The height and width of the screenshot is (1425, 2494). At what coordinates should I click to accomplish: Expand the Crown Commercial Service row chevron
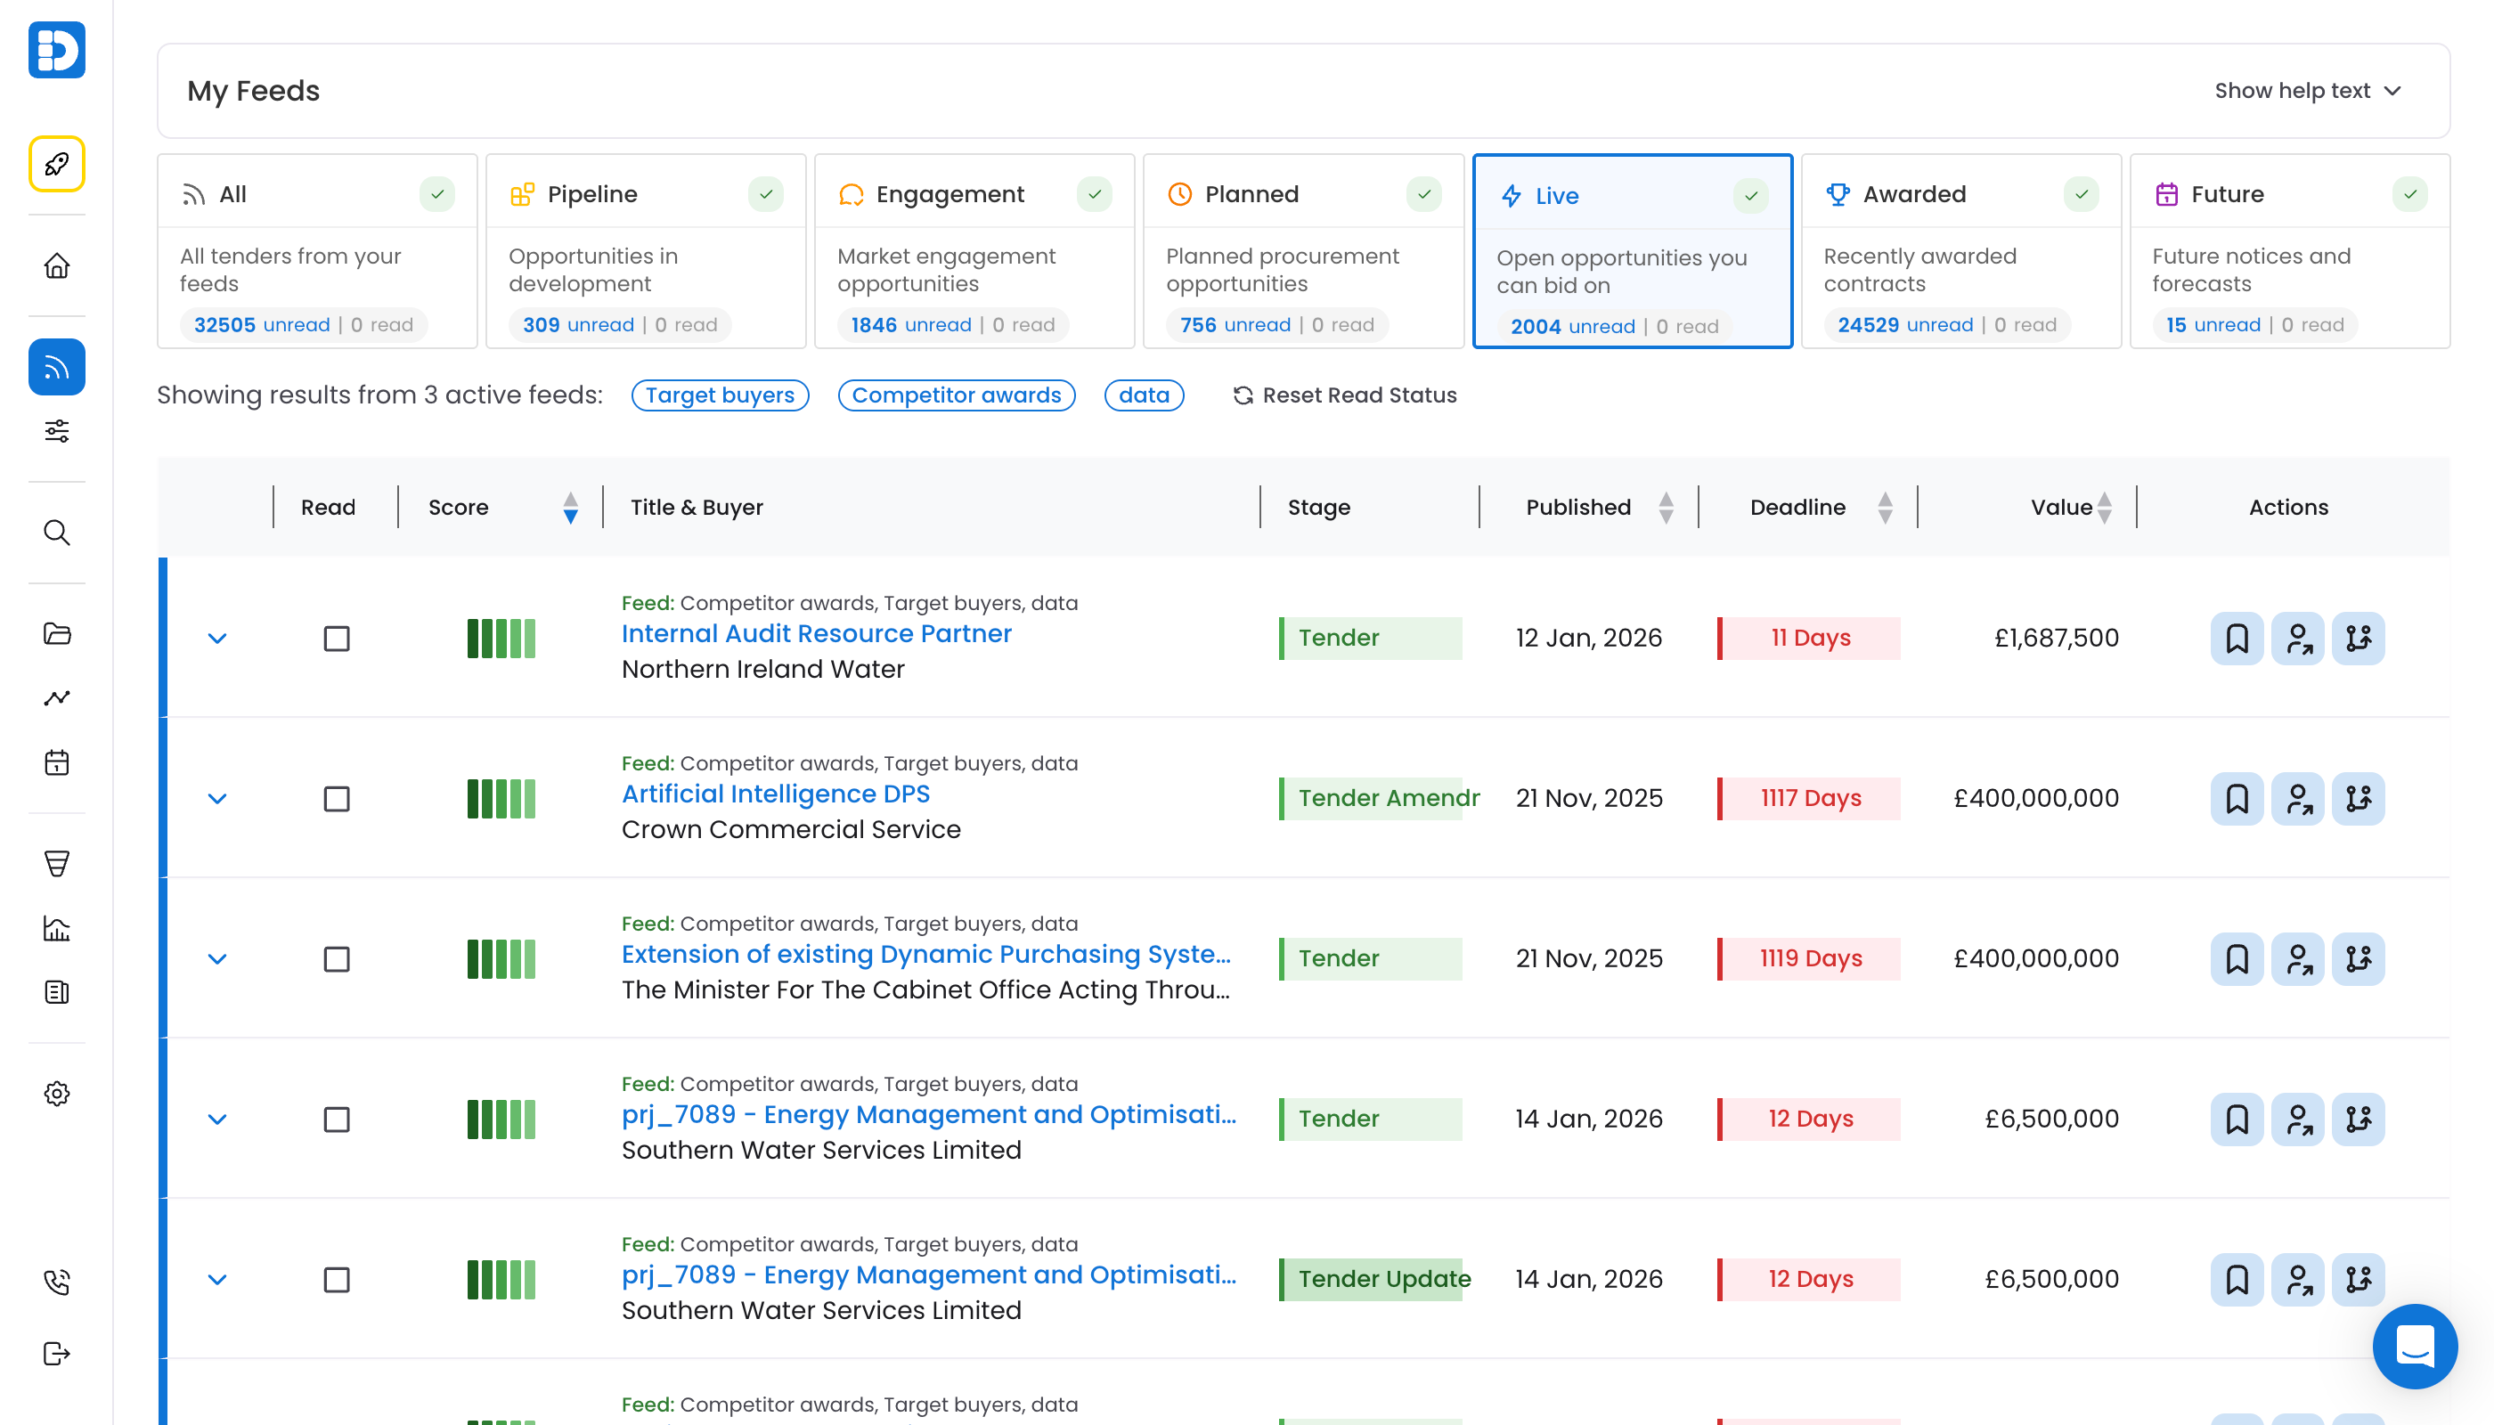(217, 799)
